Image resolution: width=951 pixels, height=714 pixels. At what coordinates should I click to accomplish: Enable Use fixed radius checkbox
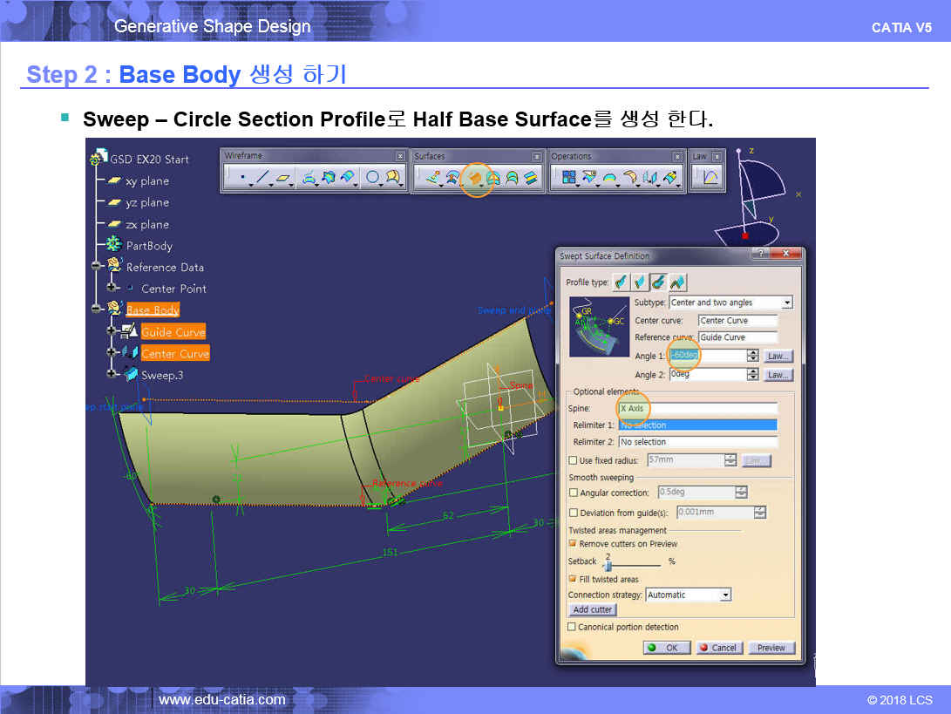(573, 460)
